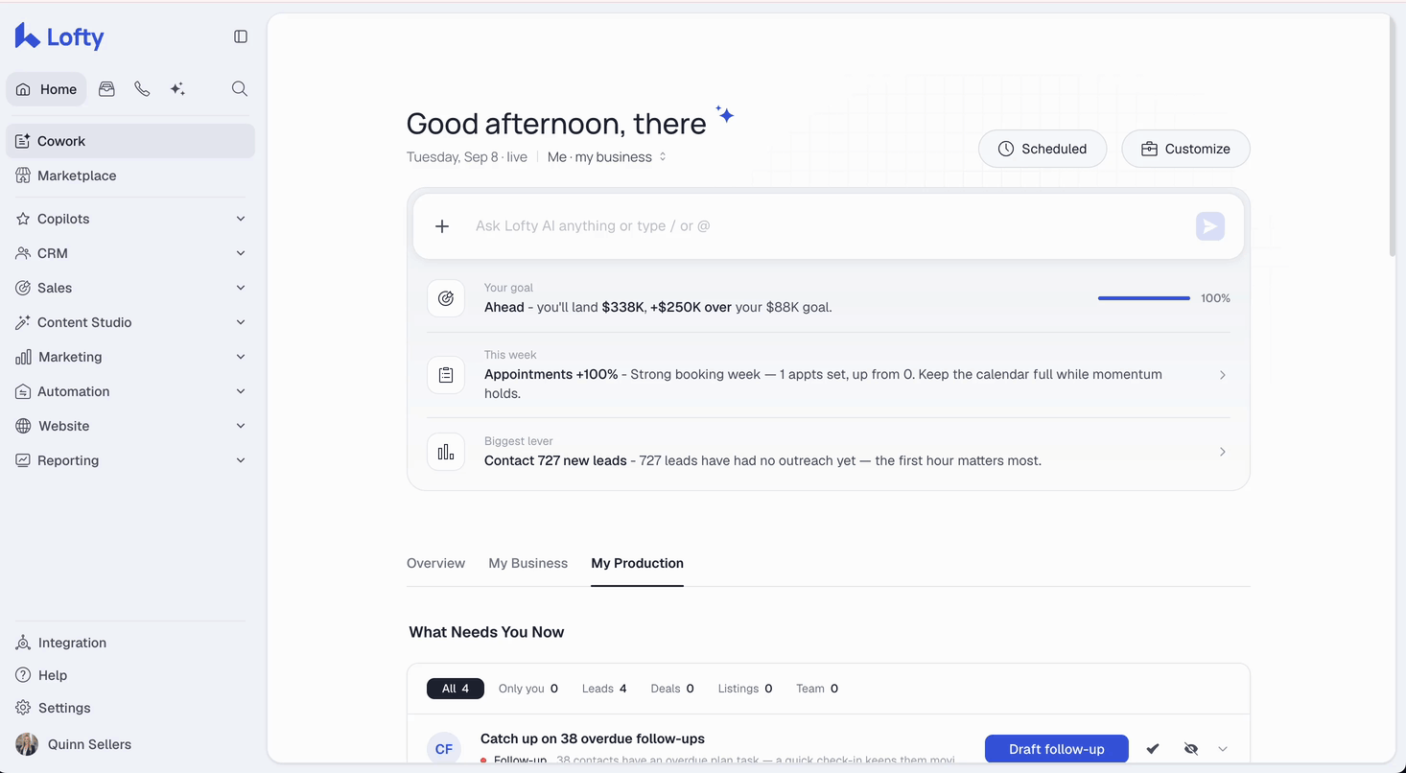This screenshot has width=1406, height=773.
Task: Open the store icon next to Home
Action: pos(106,89)
